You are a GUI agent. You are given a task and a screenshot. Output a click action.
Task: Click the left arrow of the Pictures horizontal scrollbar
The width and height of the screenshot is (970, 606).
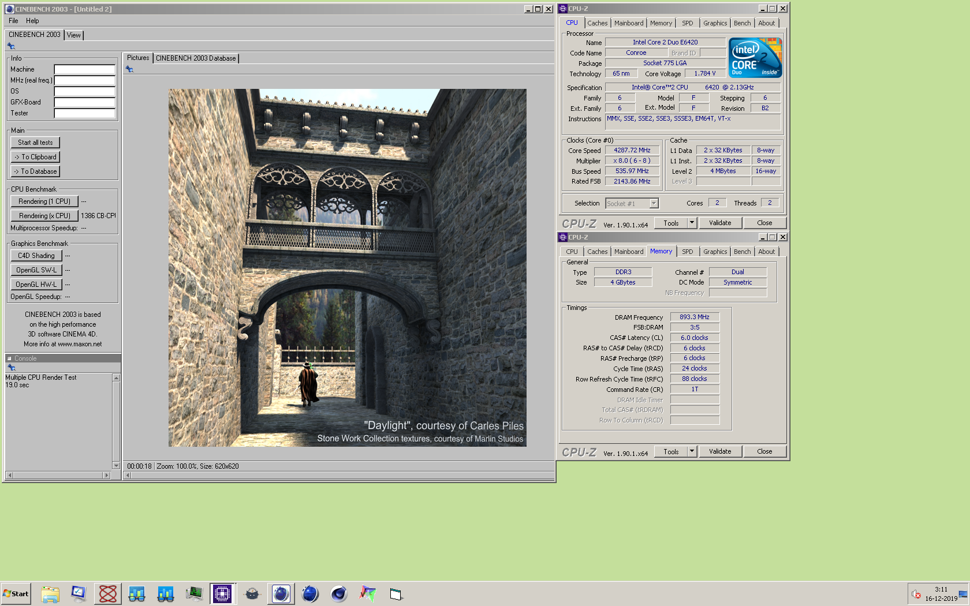tap(128, 475)
